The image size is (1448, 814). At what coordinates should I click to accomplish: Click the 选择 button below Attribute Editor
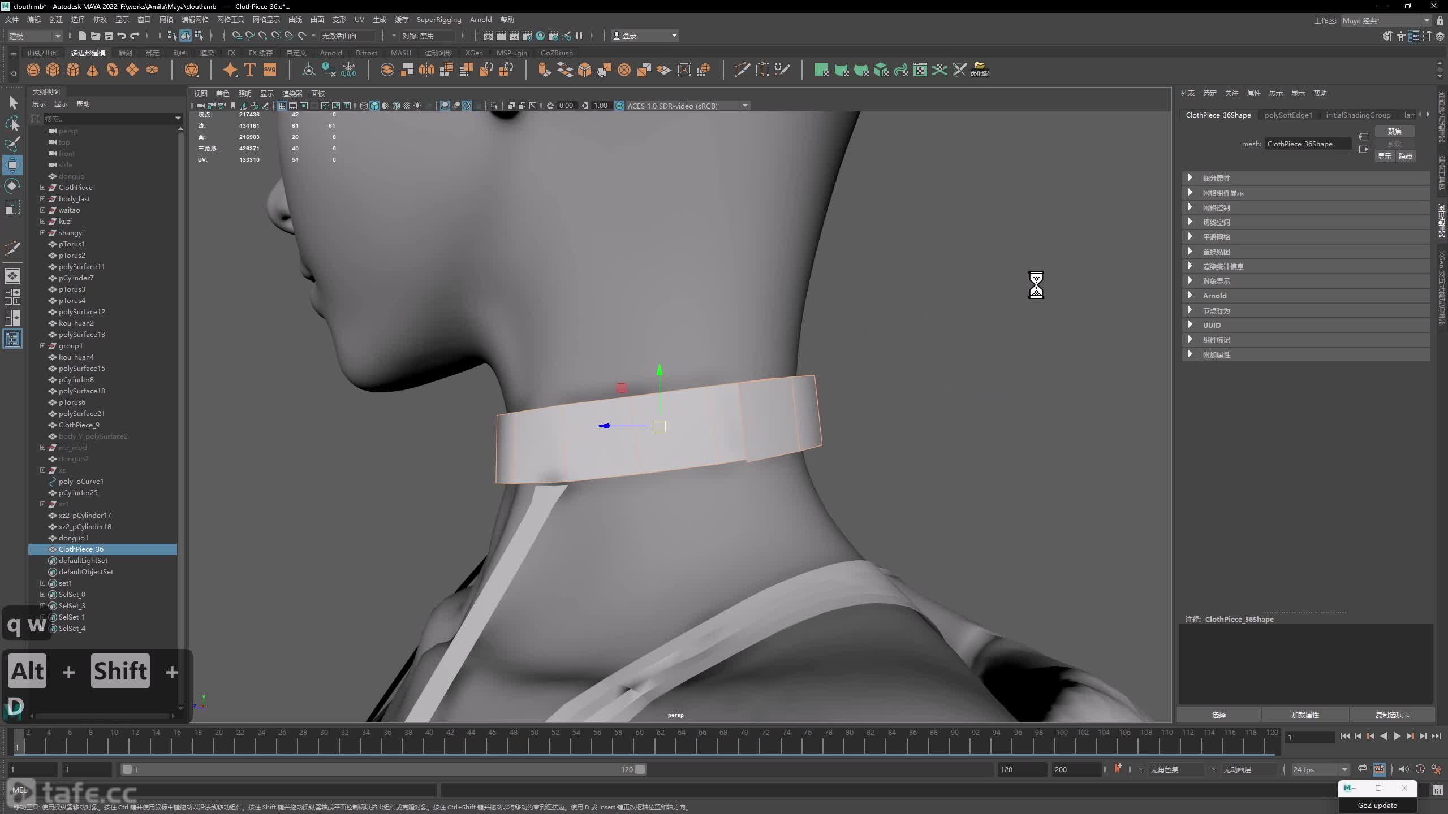point(1219,715)
